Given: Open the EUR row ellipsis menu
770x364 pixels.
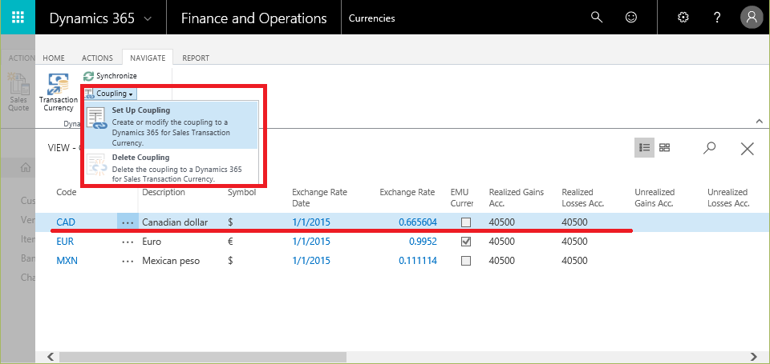Looking at the screenshot, I should [x=128, y=242].
